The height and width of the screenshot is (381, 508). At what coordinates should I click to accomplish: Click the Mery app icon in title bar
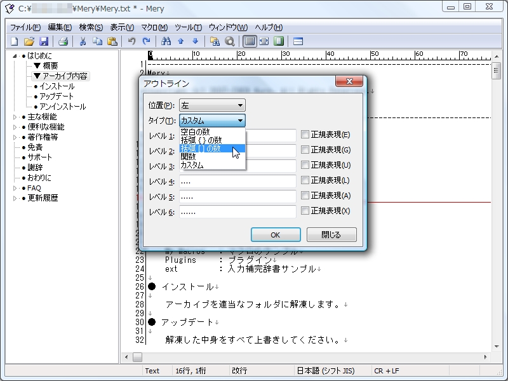point(10,8)
